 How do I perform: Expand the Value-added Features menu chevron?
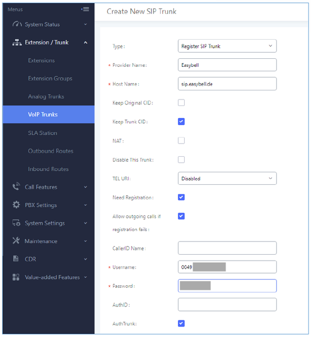85,277
